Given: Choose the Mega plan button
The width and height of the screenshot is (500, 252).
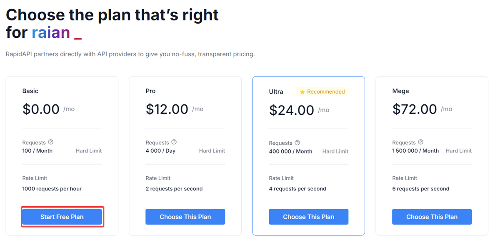Looking at the screenshot, I should point(432,217).
